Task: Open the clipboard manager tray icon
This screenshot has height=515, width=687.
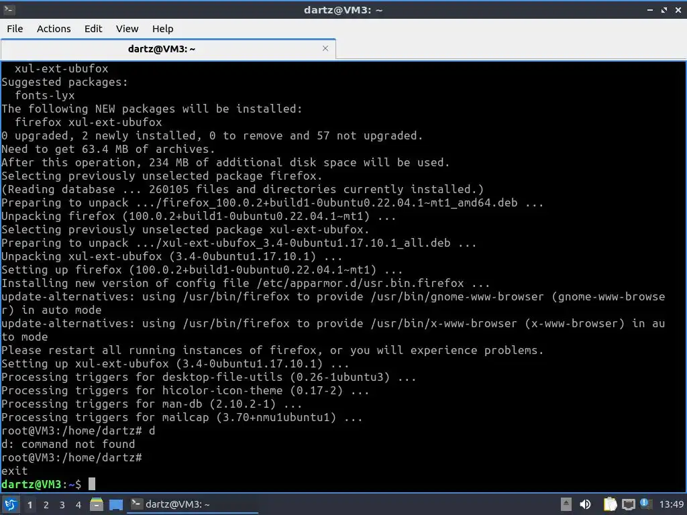Action: 610,504
